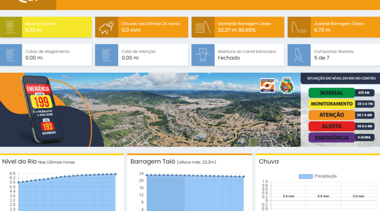The width and height of the screenshot is (380, 211).
Task: Open the Montante Barragem Oeste 22.27 m card
Action: pos(238,27)
